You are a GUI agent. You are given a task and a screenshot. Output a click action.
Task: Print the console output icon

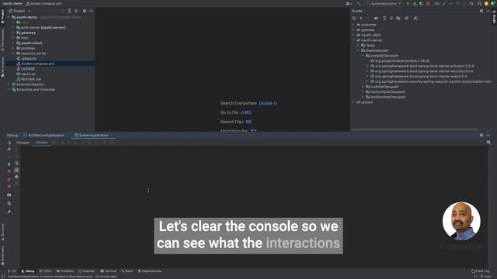(16, 177)
